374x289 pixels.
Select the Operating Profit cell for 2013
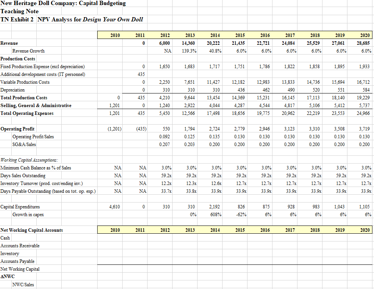(189, 129)
